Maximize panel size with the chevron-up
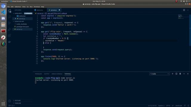Image resolution: width=191 pixels, height=107 pixels. pyautogui.click(x=184, y=74)
